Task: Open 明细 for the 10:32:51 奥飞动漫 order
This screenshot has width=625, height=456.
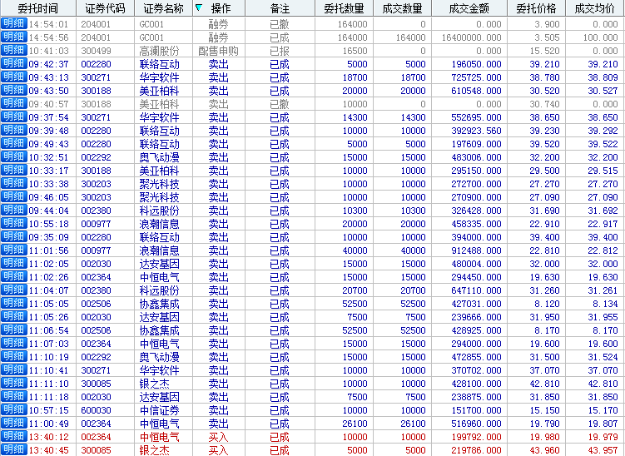Action: click(14, 157)
